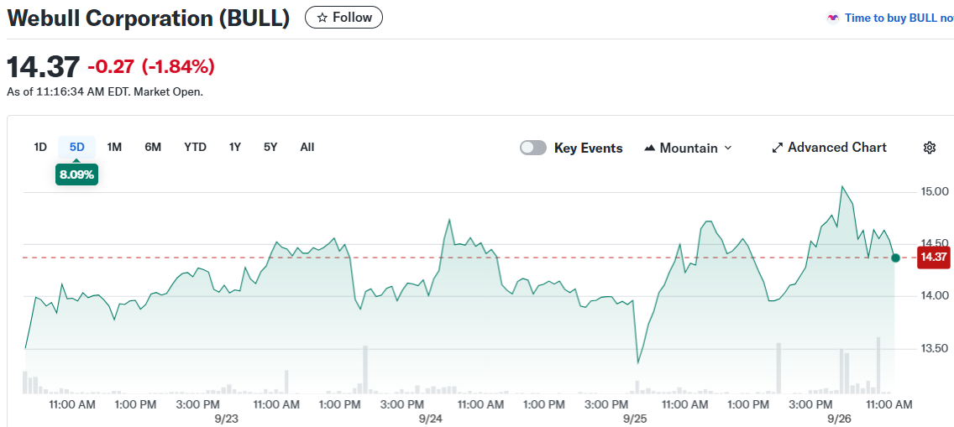Viewport: 954px width, 427px height.
Task: Click the 14.50 axis label
Action: pos(934,244)
